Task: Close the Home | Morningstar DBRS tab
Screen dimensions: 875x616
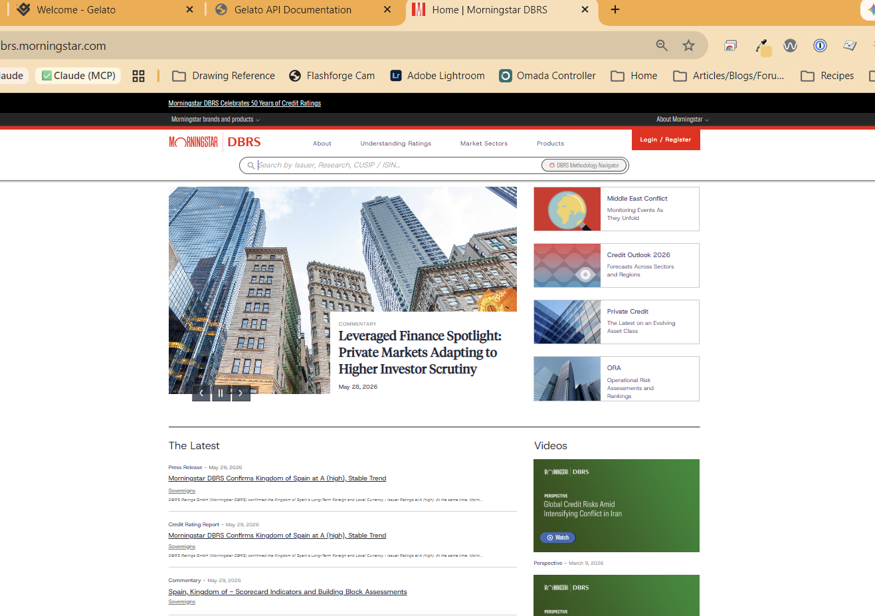Action: tap(585, 9)
